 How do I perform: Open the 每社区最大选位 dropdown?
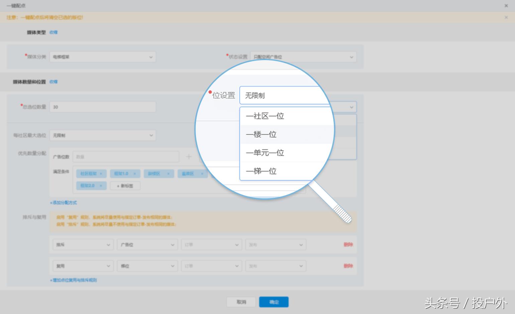103,135
